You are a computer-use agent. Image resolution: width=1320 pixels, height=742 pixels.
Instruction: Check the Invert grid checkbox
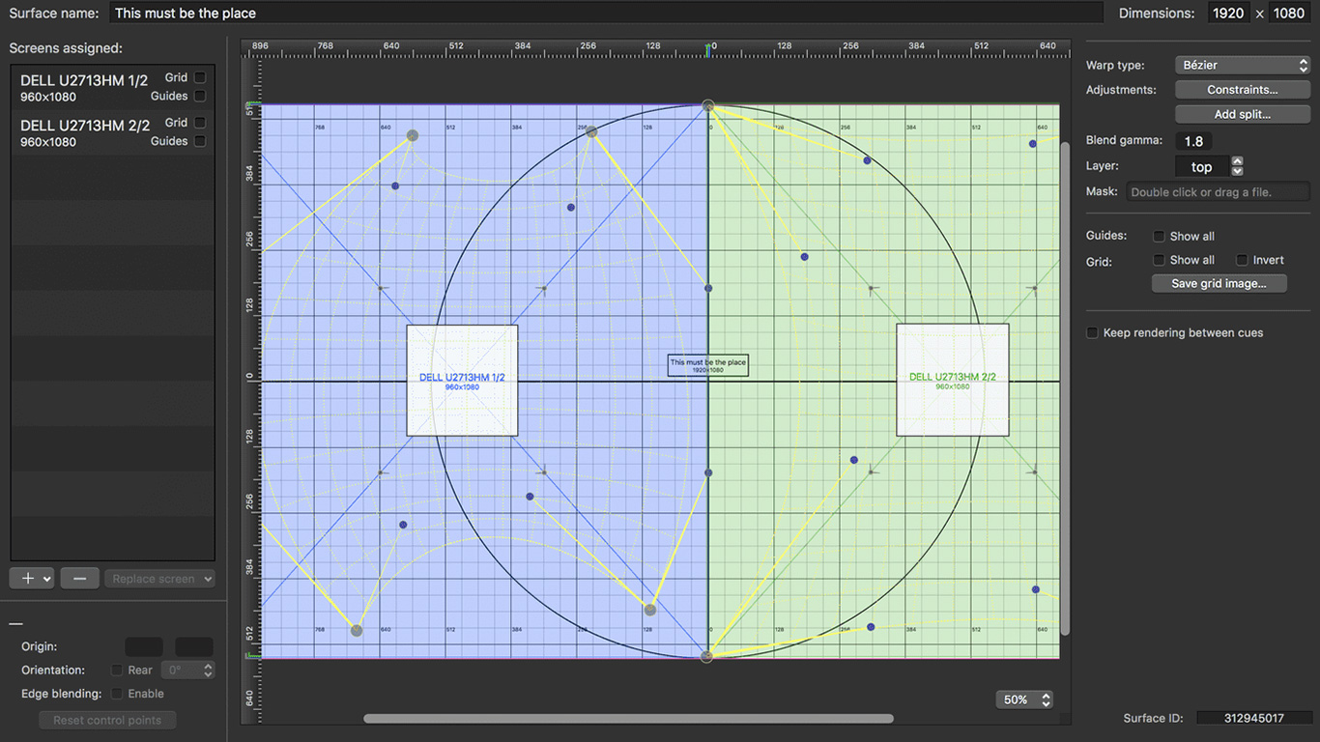tap(1242, 260)
